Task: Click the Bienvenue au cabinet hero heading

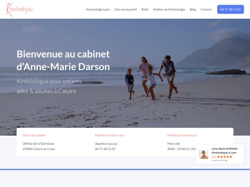Action: click(63, 60)
